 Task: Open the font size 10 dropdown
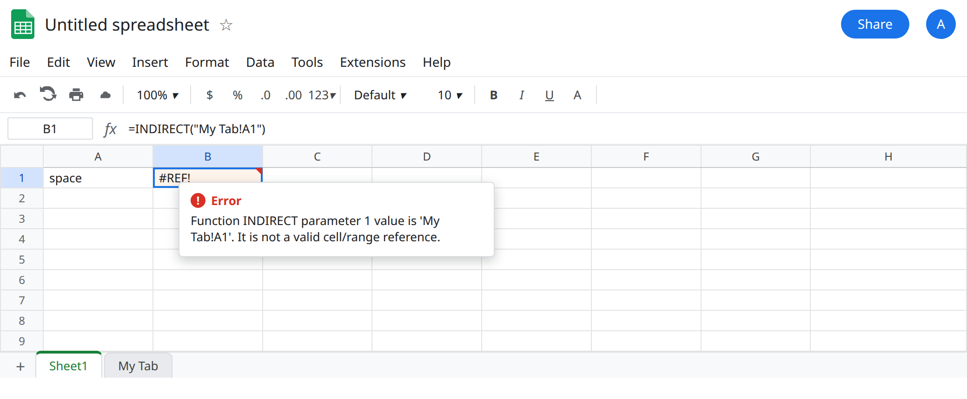point(450,95)
